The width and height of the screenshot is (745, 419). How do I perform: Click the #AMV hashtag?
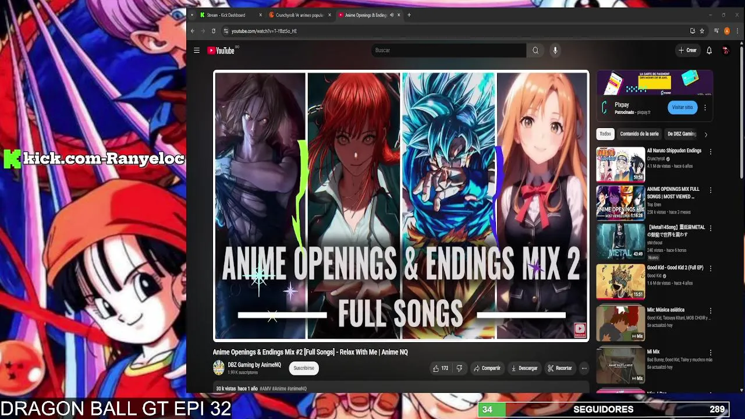(x=265, y=389)
